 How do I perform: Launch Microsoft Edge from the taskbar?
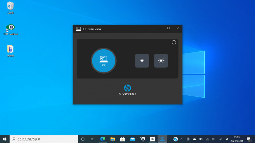(x=102, y=139)
